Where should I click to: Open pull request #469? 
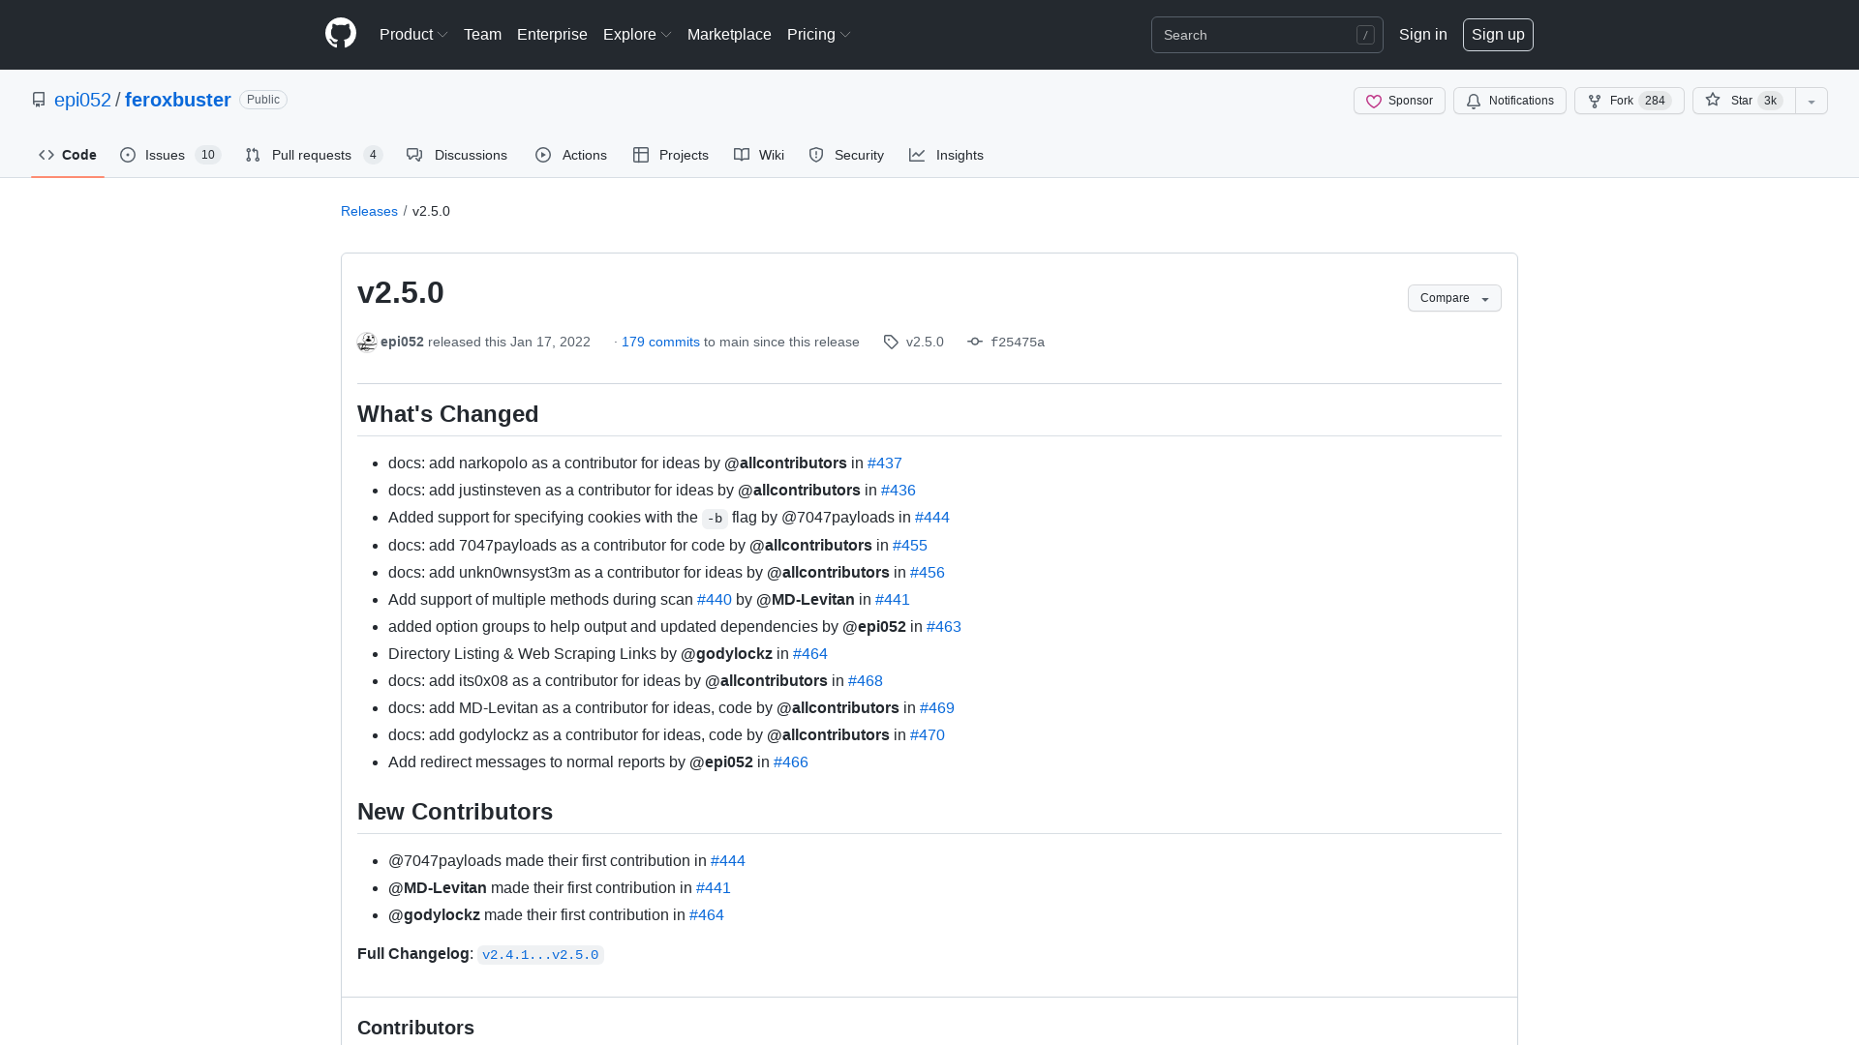pos(937,708)
